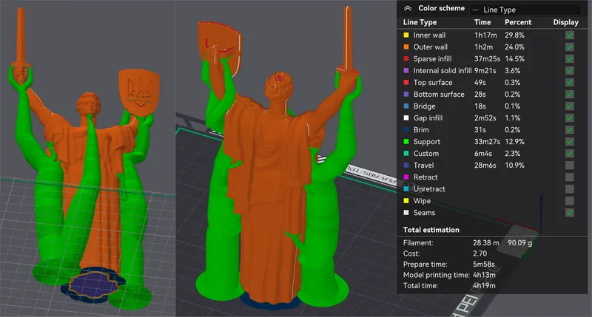
Task: Toggle Bridge display checkbox
Action: (569, 106)
